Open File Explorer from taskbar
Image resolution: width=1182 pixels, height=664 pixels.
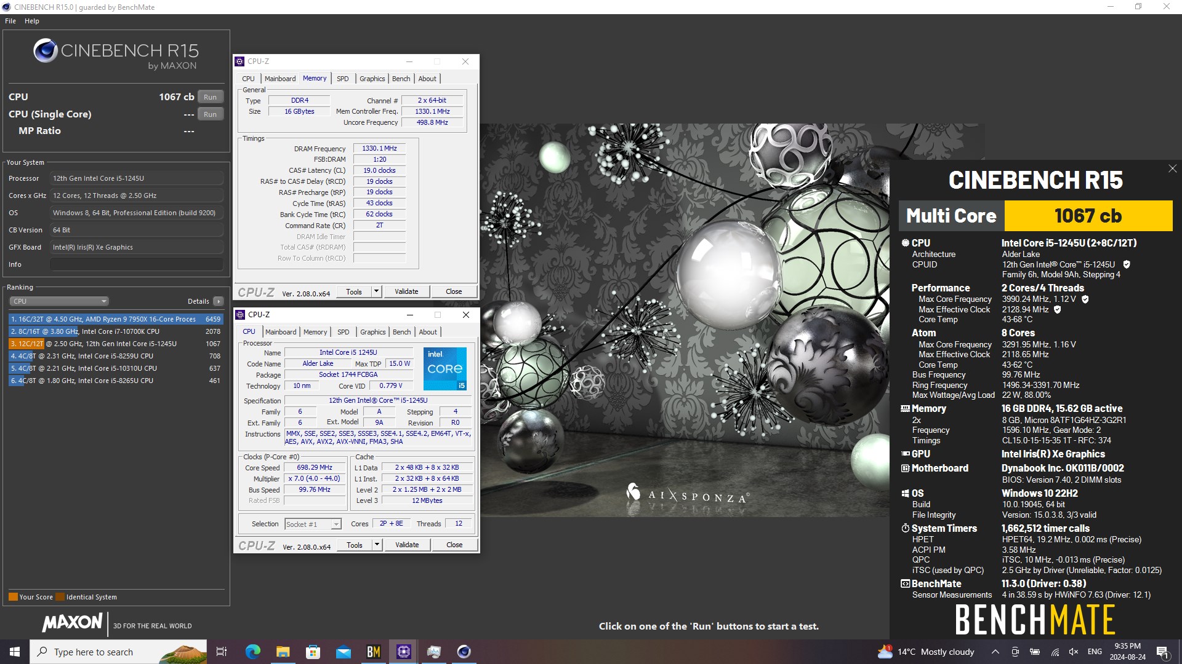(283, 652)
